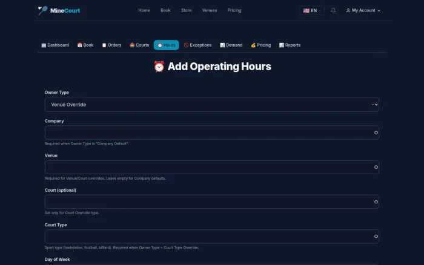Select the Hours tab
This screenshot has width=424, height=265.
click(x=167, y=45)
